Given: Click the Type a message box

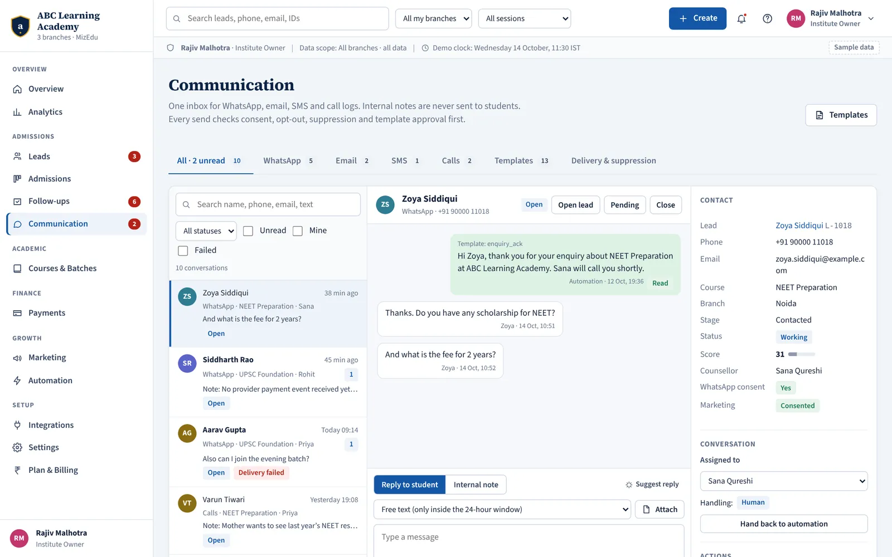Looking at the screenshot, I should click(x=529, y=540).
